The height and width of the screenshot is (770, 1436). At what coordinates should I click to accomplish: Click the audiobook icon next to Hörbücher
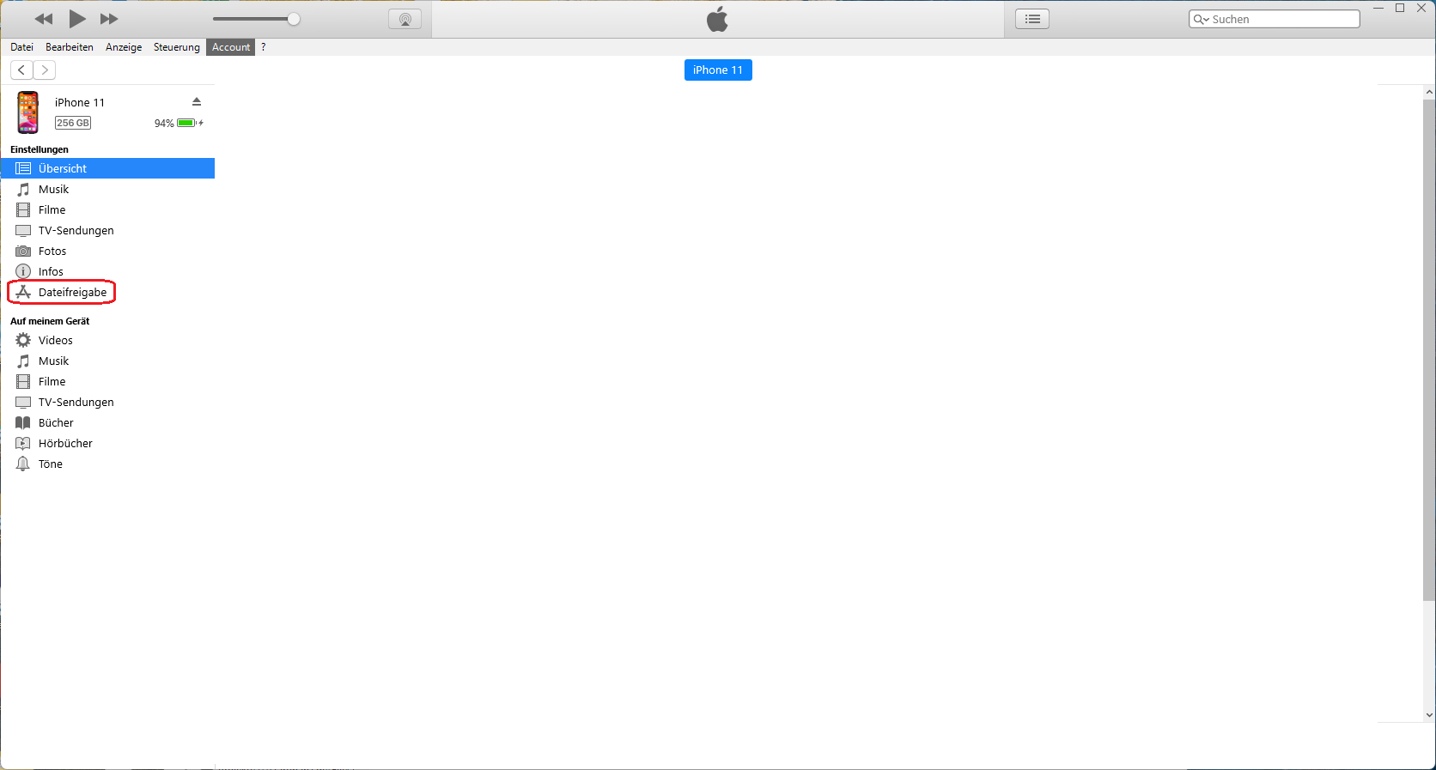[23, 443]
